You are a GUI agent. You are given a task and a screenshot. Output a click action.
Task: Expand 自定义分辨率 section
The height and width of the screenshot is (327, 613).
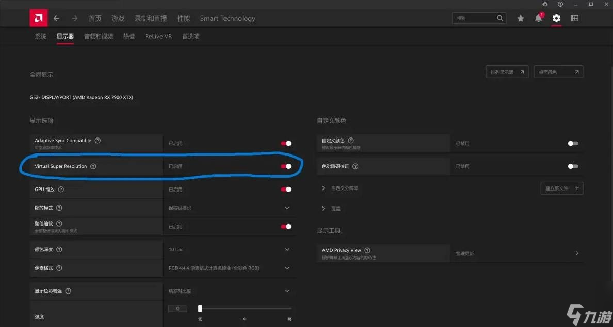324,188
